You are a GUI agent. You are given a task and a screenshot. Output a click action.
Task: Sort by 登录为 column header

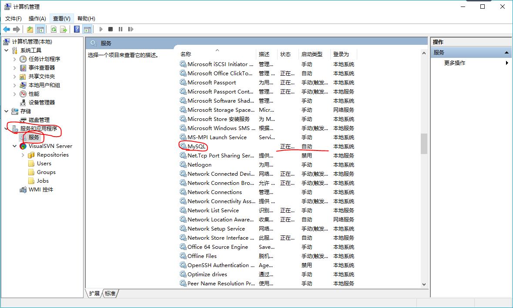pyautogui.click(x=343, y=54)
